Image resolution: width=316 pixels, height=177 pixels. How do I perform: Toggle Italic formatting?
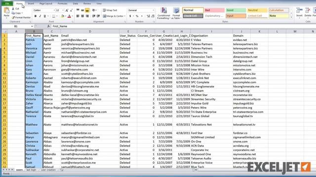point(40,16)
